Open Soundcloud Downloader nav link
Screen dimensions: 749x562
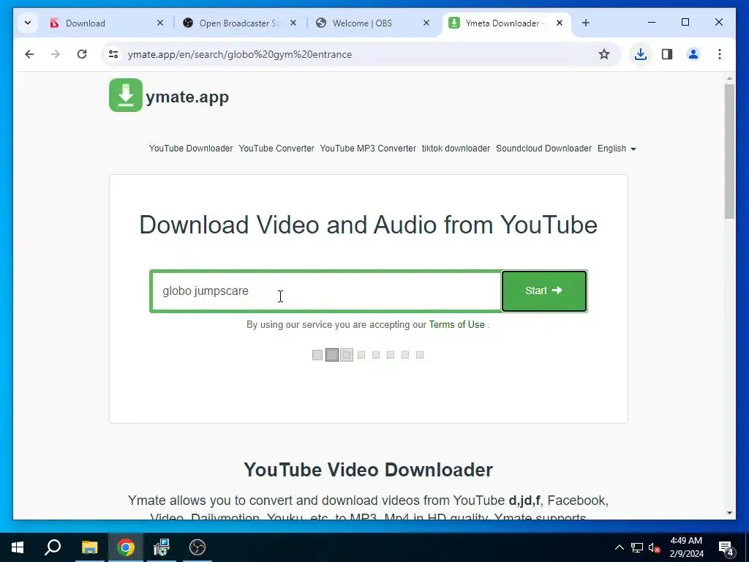543,149
